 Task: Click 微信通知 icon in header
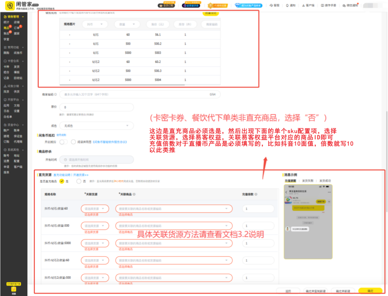pyautogui.click(x=344, y=5)
